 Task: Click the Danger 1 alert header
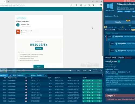pos(120,96)
